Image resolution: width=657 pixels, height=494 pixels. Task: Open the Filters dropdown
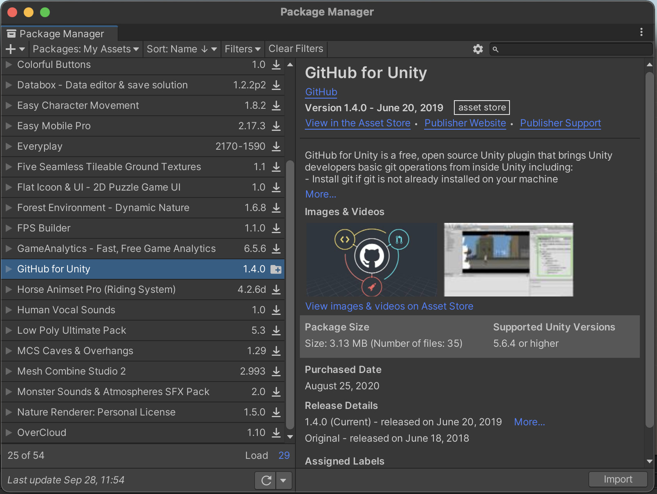(243, 49)
